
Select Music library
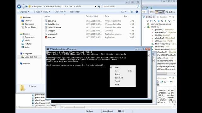(26, 40)
